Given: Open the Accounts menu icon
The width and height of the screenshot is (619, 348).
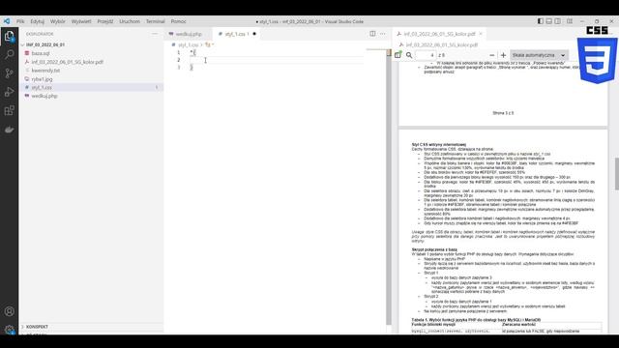Looking at the screenshot, I should 9,311.
